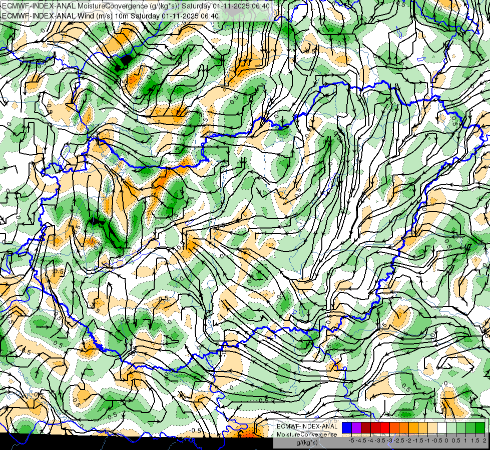Image resolution: width=490 pixels, height=450 pixels.
Task: Pick the medium green swatch between 1 and 1.5
Action: 470,428
